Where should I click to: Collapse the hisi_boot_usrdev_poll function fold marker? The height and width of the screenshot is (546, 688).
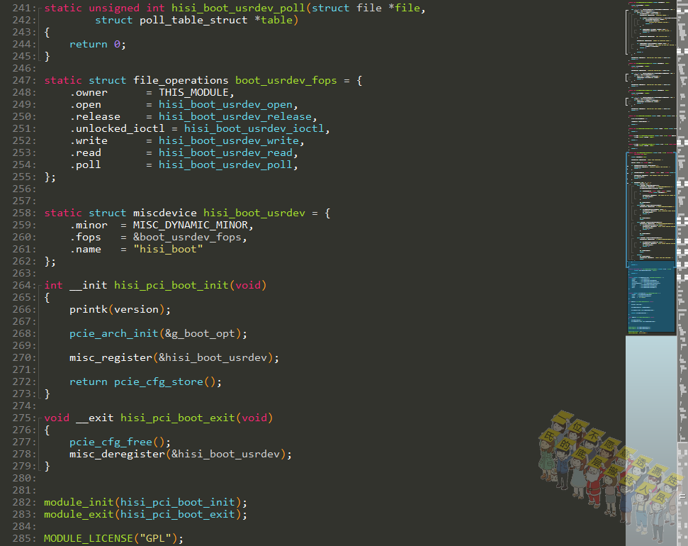click(x=40, y=8)
